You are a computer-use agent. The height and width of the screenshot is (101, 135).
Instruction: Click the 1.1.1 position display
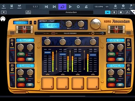[x=32, y=7]
